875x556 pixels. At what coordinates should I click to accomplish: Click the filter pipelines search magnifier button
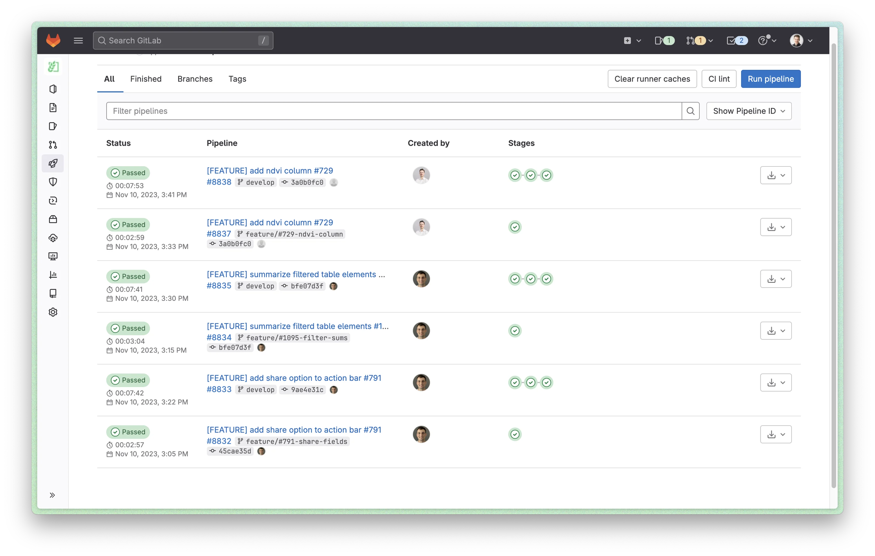coord(690,111)
